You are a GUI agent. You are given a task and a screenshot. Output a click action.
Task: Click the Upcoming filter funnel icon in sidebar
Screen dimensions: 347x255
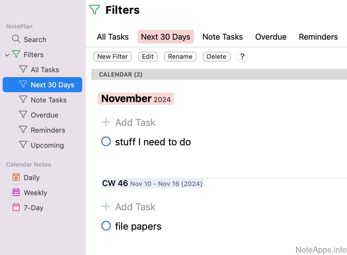point(23,145)
